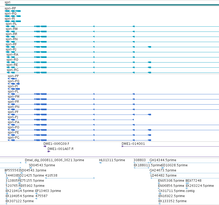Image resolution: width=219 pixels, height=205 pixels.
Task: Select the DME1-001A07.R feature label
Action: click(x=61, y=149)
